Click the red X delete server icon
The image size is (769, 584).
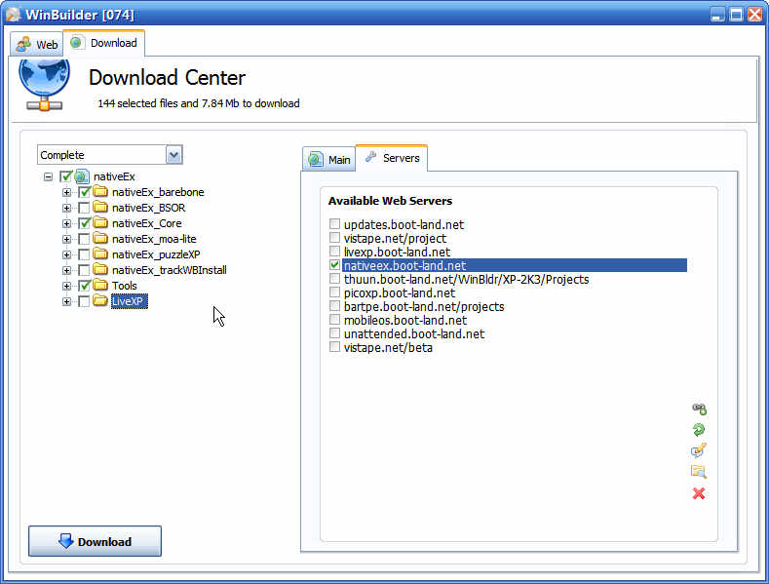tap(699, 493)
